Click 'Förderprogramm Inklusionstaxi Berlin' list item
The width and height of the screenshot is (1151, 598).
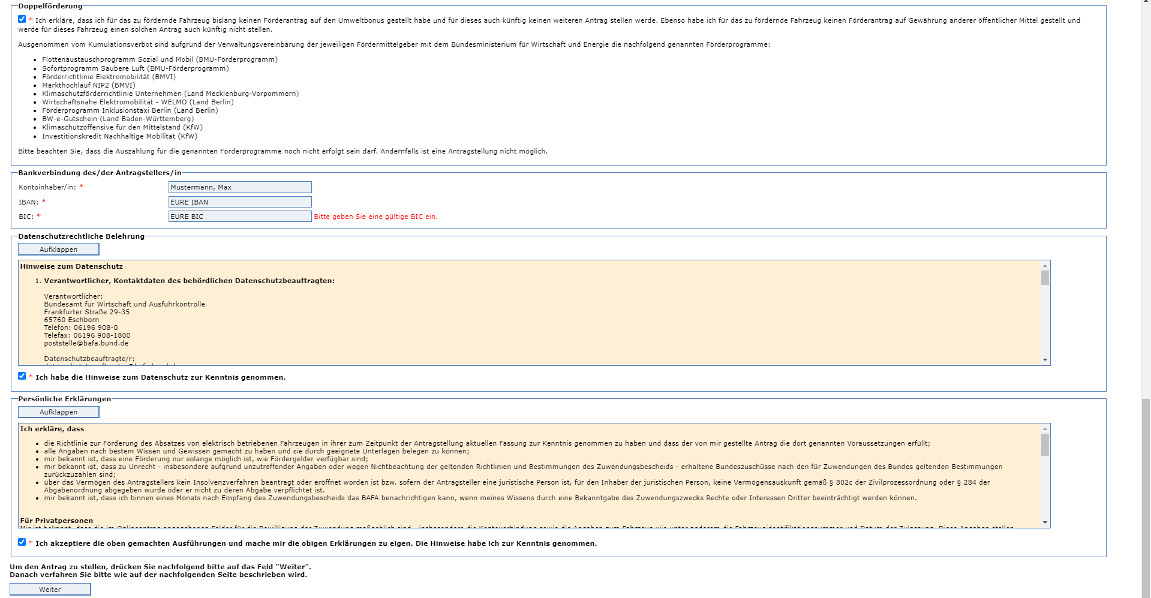pyautogui.click(x=130, y=110)
